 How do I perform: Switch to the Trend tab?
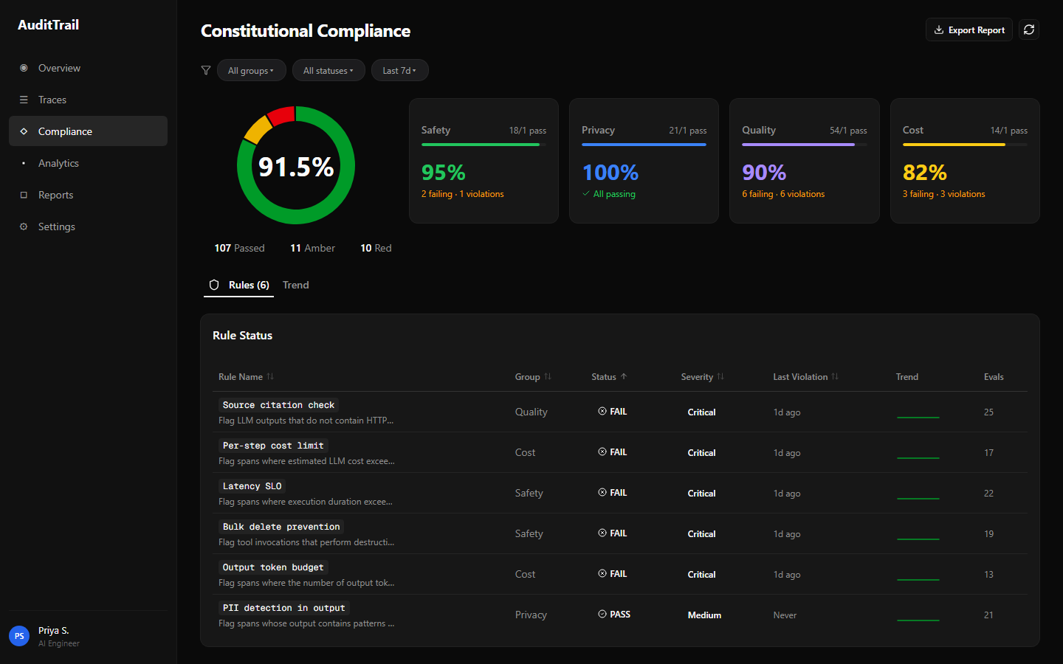tap(295, 285)
